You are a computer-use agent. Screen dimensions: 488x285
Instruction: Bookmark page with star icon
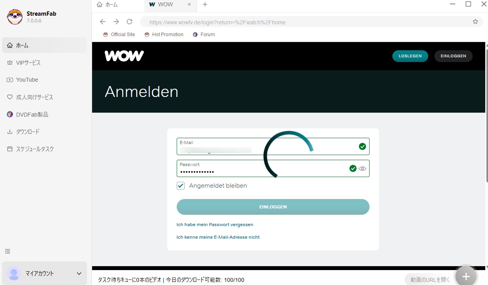tap(475, 22)
